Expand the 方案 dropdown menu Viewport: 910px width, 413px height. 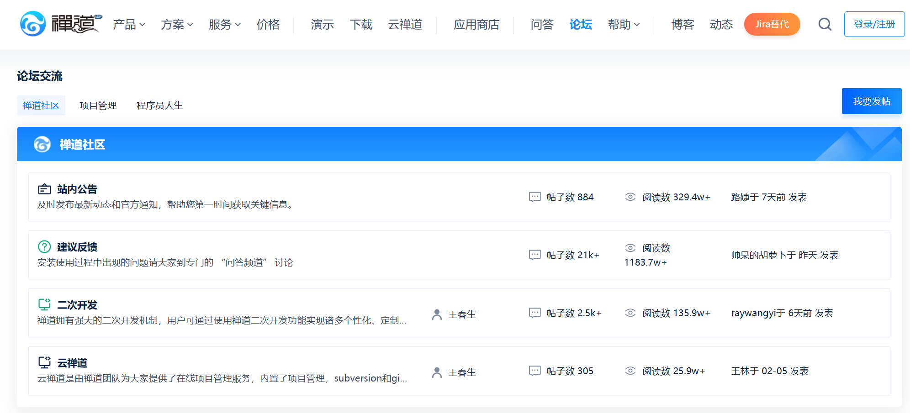[x=177, y=25]
